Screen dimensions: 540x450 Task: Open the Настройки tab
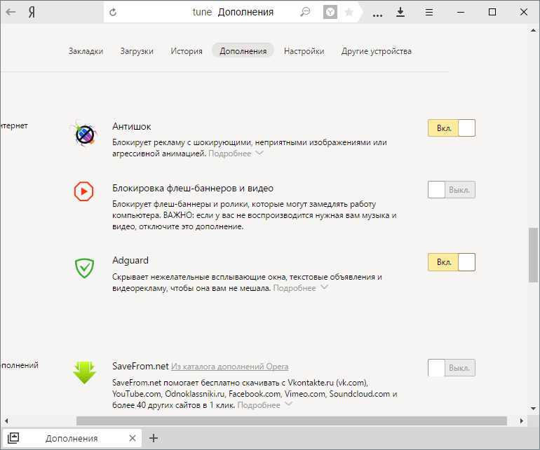click(304, 51)
